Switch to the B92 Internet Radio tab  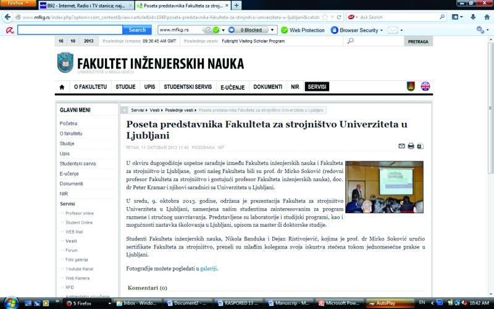(86, 6)
